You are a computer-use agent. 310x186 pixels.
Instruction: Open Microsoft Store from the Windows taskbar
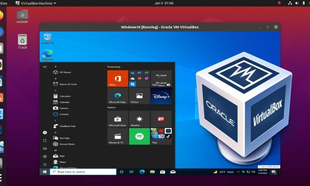click(163, 172)
